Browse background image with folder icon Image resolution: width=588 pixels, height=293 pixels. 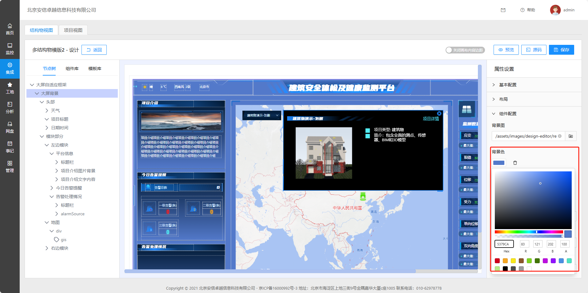(571, 136)
